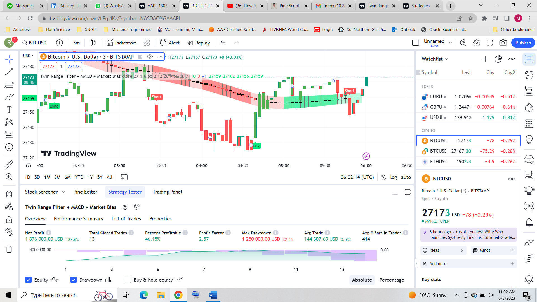The image size is (537, 302).
Task: Click the Publish button
Action: click(x=523, y=43)
